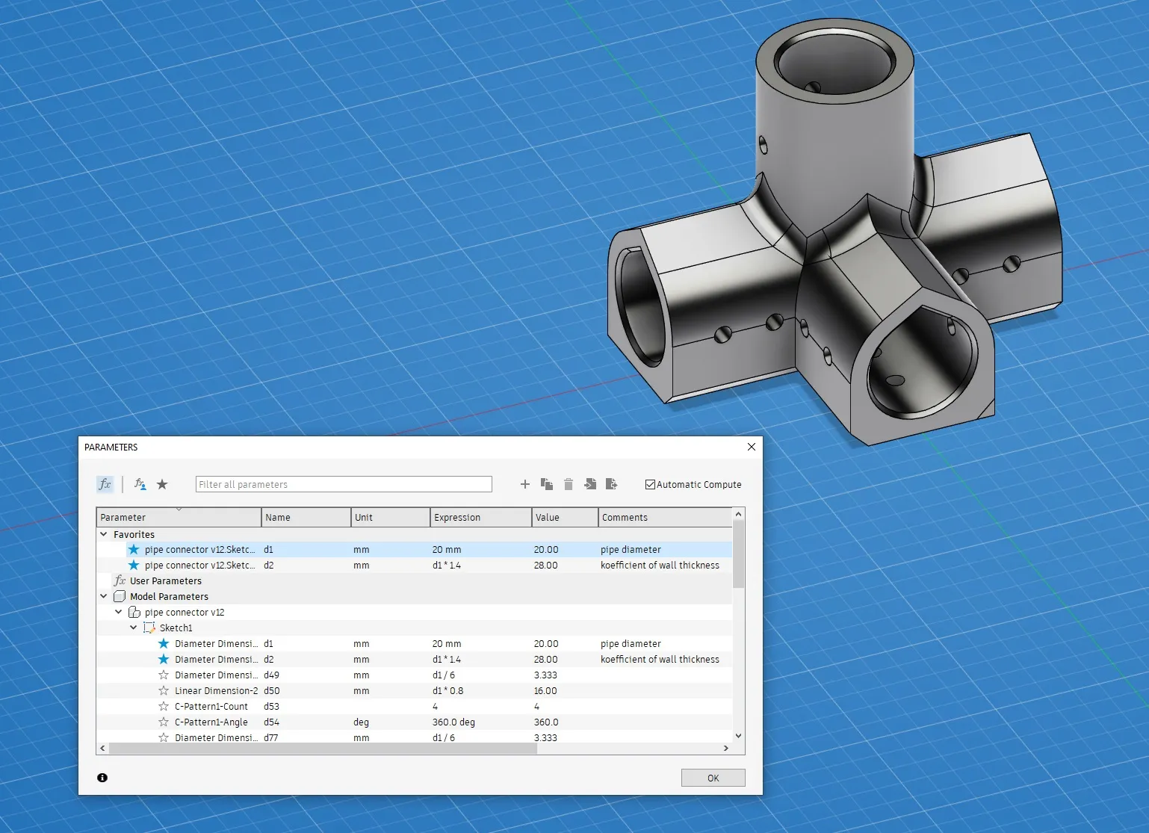Sort by the Name column header
This screenshot has height=833, width=1149.
click(x=306, y=517)
